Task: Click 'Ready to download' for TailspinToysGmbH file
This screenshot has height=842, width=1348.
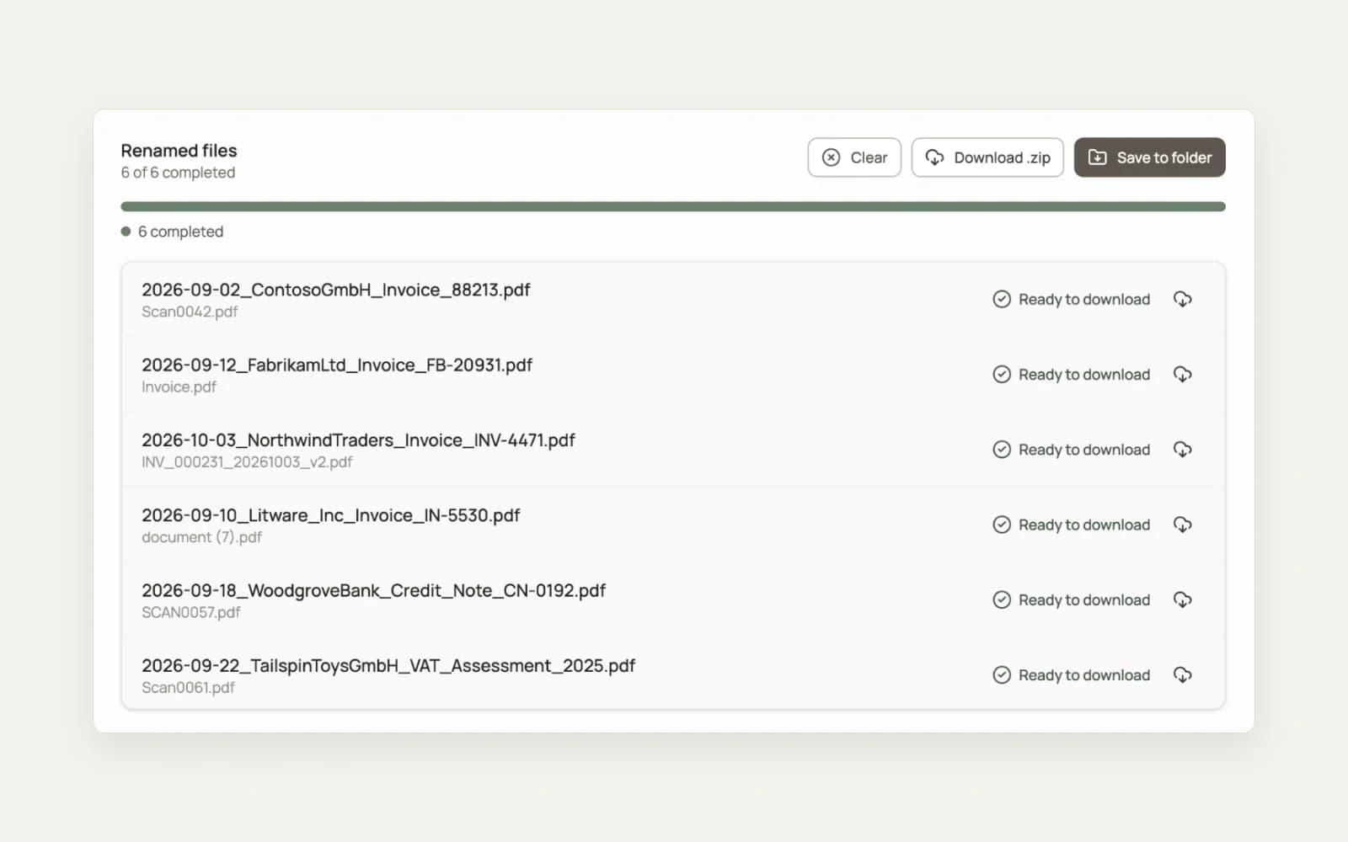Action: (1083, 674)
